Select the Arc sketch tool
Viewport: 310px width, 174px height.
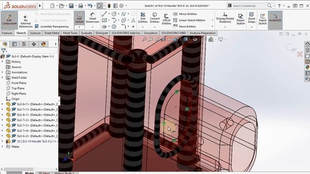point(114,20)
